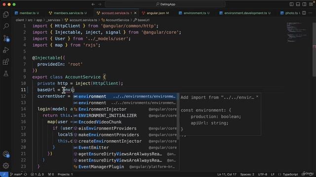Click the Ln 11, Col 17 indicator
This screenshot has width=316, height=177.
coord(227,175)
